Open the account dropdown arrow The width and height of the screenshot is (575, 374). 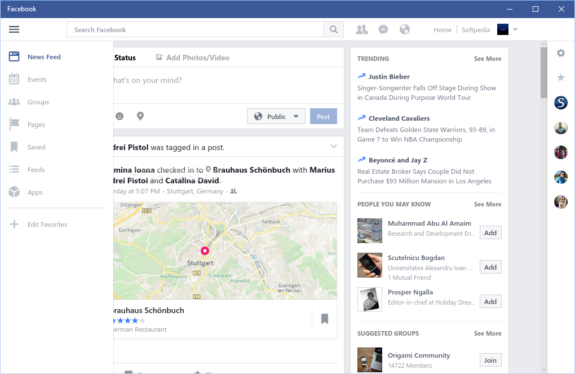tap(515, 29)
